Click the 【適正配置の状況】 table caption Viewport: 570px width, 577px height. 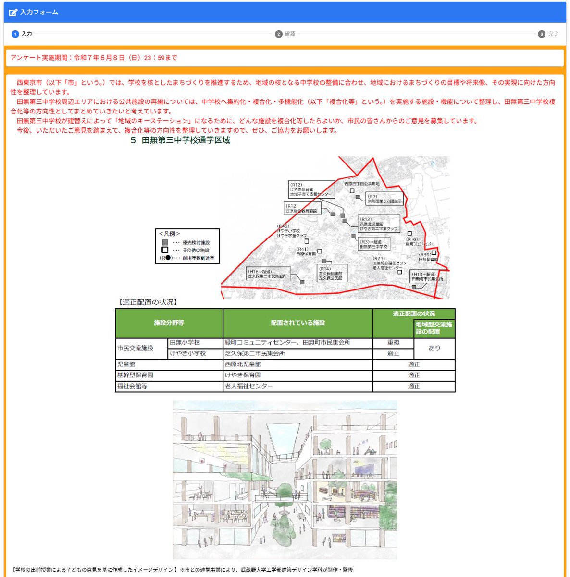point(148,302)
